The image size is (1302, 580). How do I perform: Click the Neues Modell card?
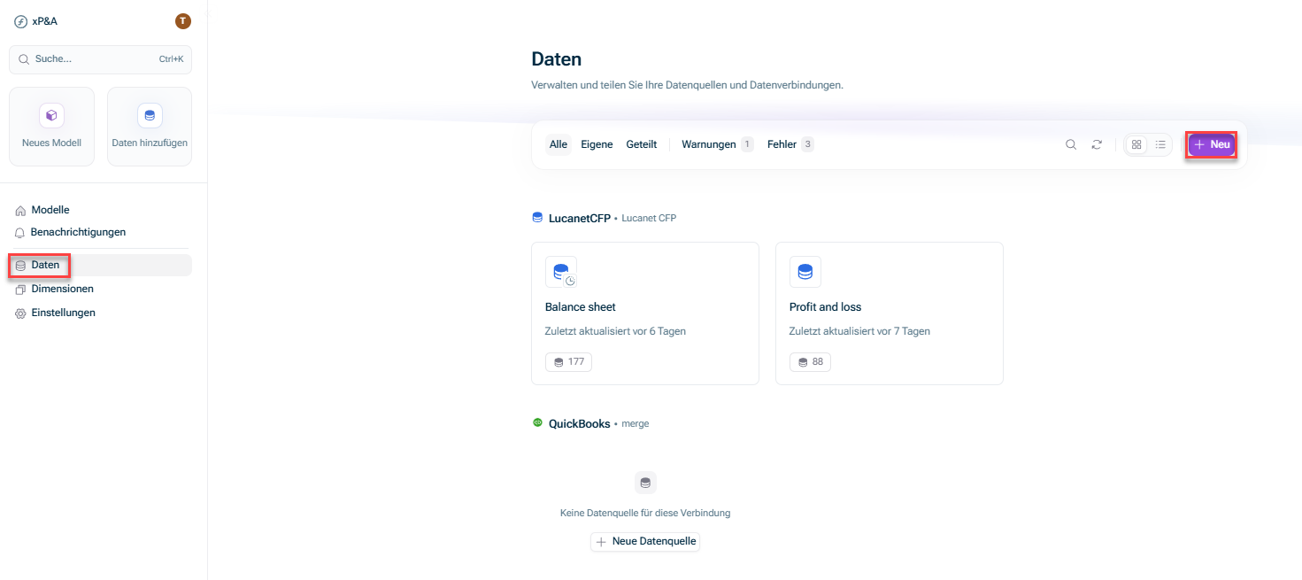pos(51,127)
